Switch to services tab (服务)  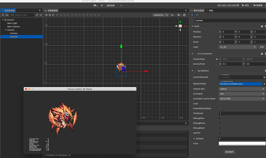[x=210, y=10]
